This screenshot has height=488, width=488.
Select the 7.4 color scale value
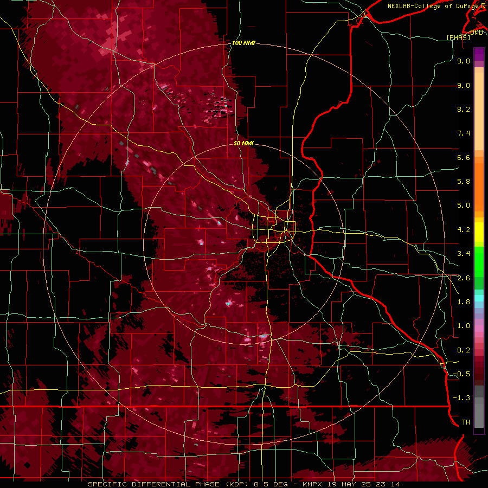click(464, 133)
